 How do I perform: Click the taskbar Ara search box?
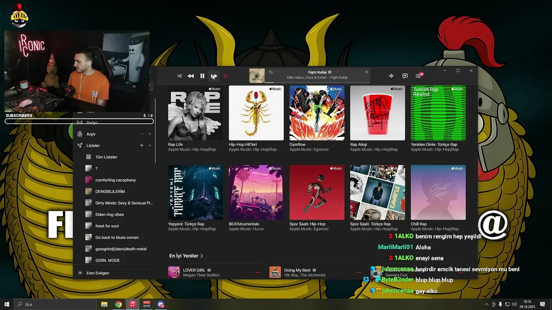[55, 304]
